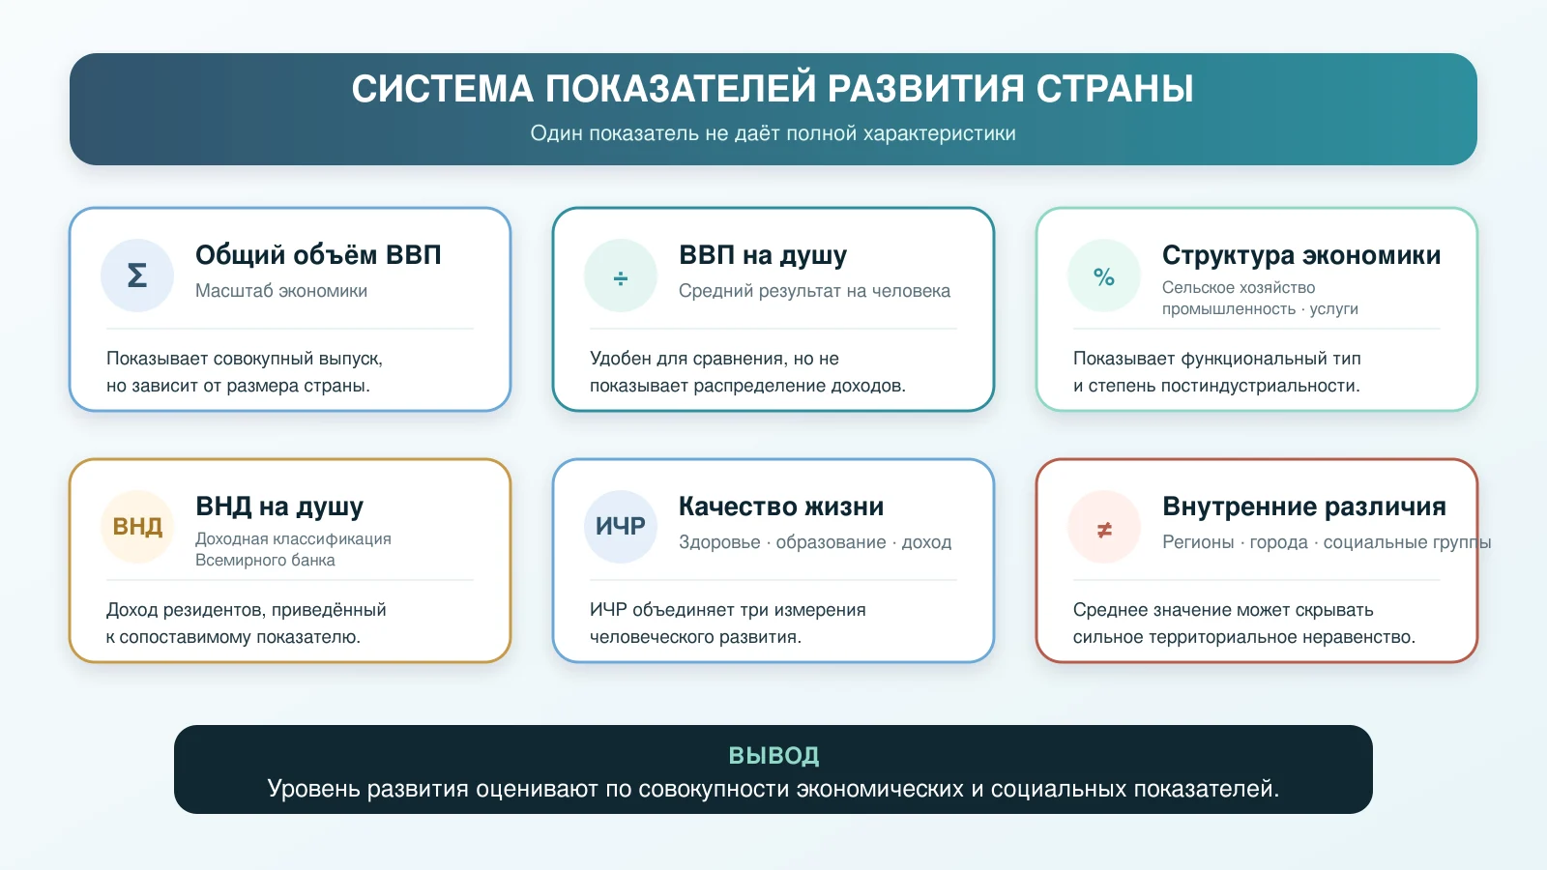Click the heading Общий объём ВВП
Image resolution: width=1547 pixels, height=870 pixels.
coord(318,255)
